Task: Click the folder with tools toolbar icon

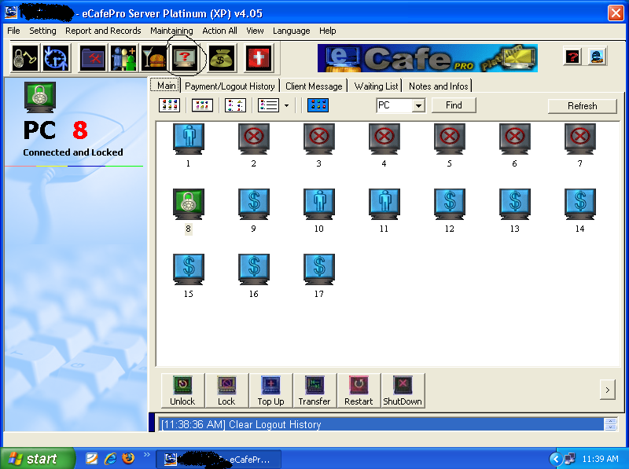Action: coord(93,58)
